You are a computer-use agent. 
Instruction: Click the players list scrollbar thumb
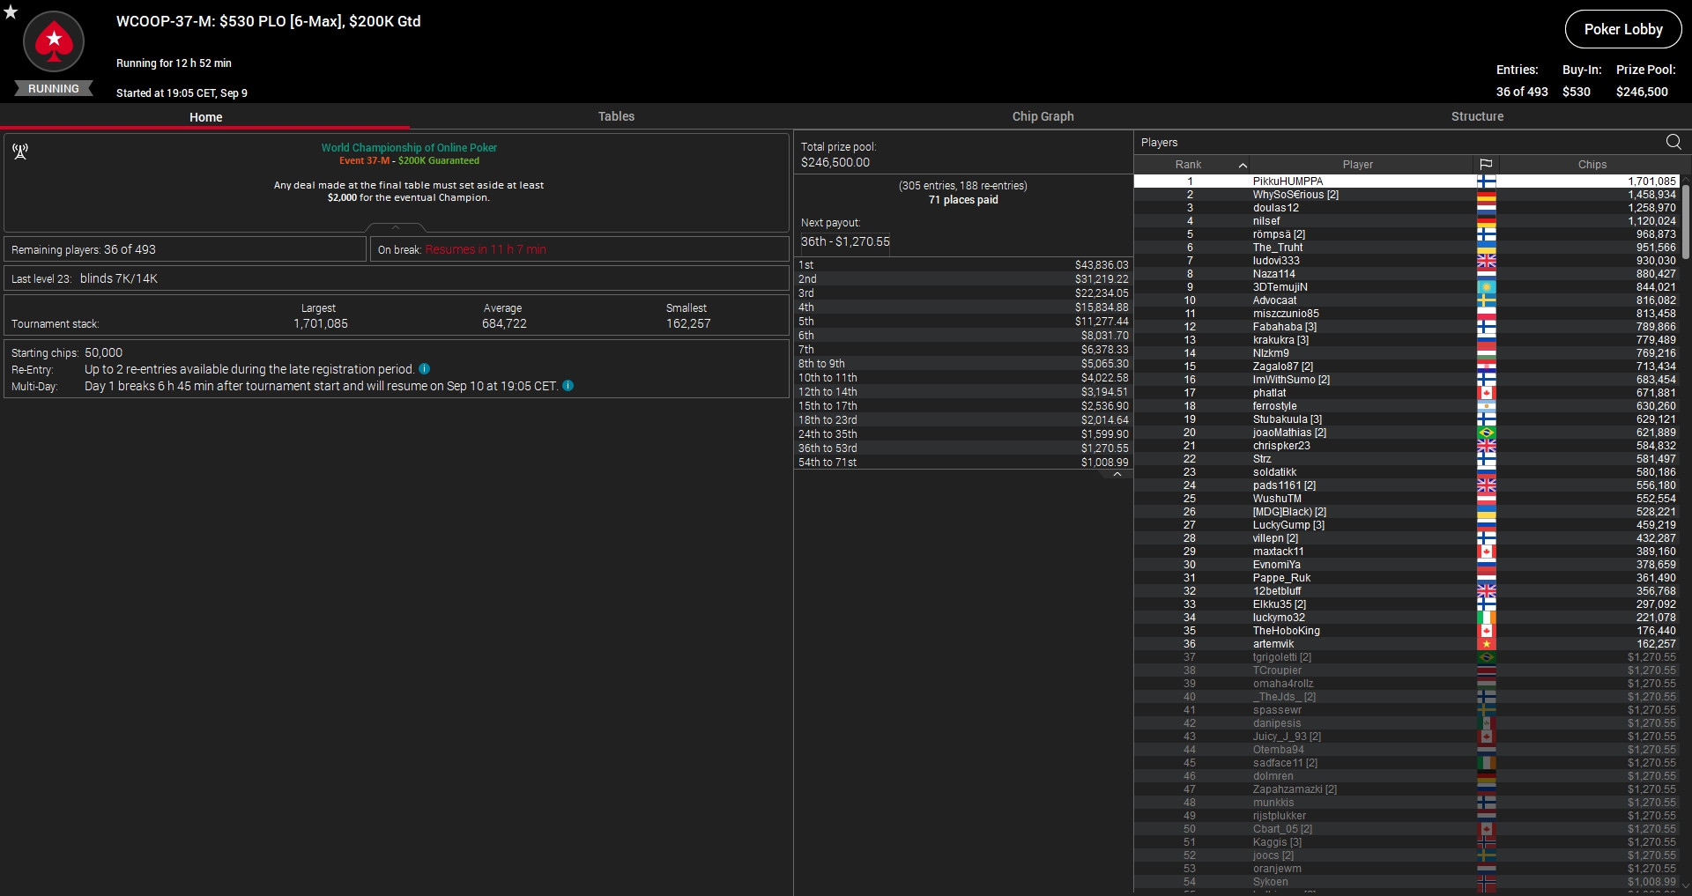[1685, 220]
